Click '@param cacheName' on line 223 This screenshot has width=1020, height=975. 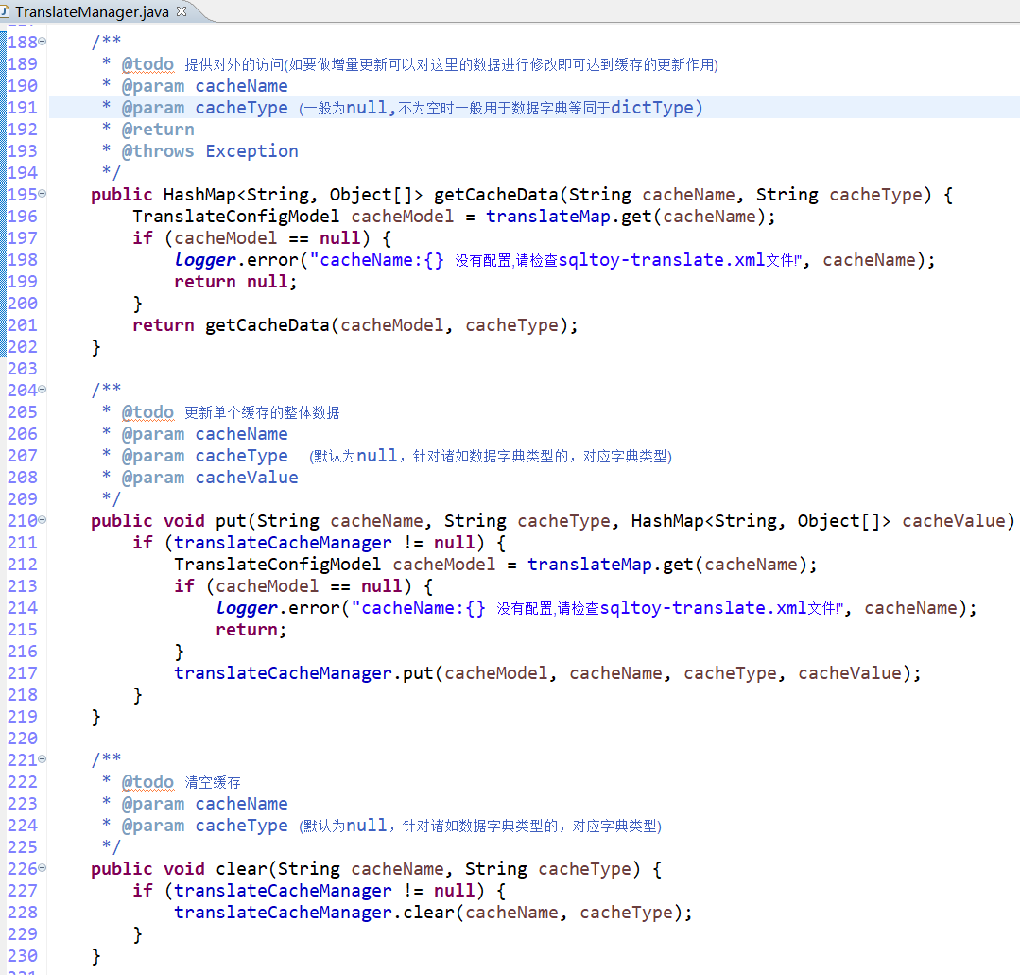pyautogui.click(x=204, y=805)
